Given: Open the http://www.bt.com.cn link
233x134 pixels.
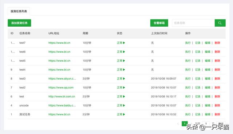Looking at the screenshot, I should tap(62, 97).
